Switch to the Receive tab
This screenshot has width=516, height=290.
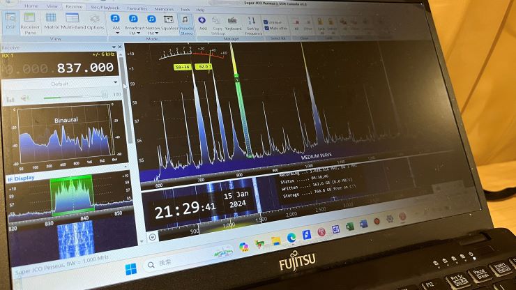[x=74, y=6]
